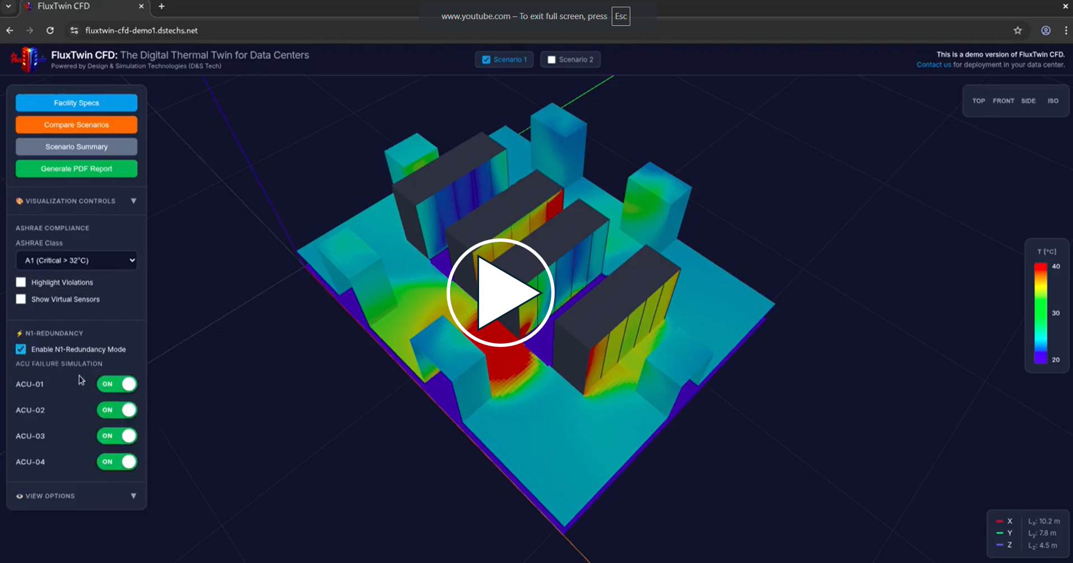Screen dimensions: 1073x563
Task: Click the Esc key hint in fullscreen notice
Action: tap(621, 16)
